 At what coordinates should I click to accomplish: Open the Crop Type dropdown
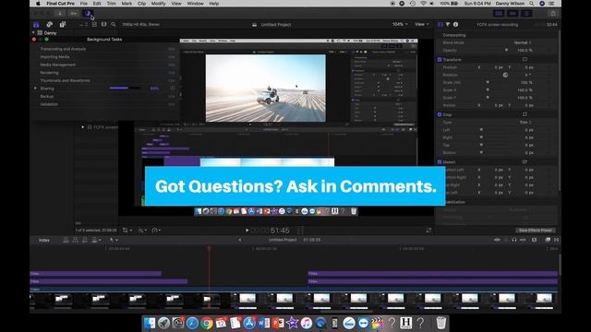[525, 123]
